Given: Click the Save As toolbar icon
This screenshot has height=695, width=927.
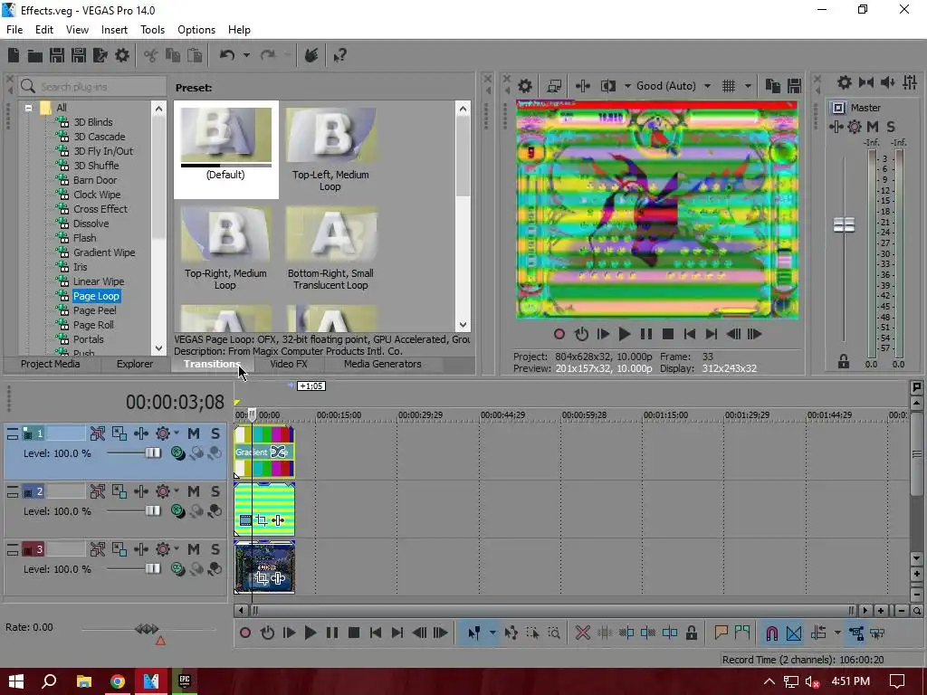Looking at the screenshot, I should 79,55.
